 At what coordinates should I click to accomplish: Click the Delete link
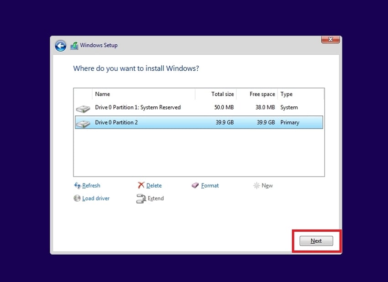click(x=154, y=186)
